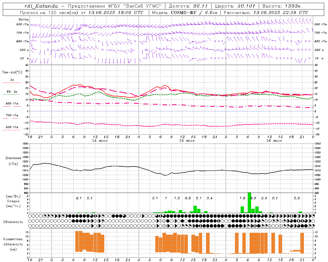Select the Широта: 50.101 header value

pos(235,6)
